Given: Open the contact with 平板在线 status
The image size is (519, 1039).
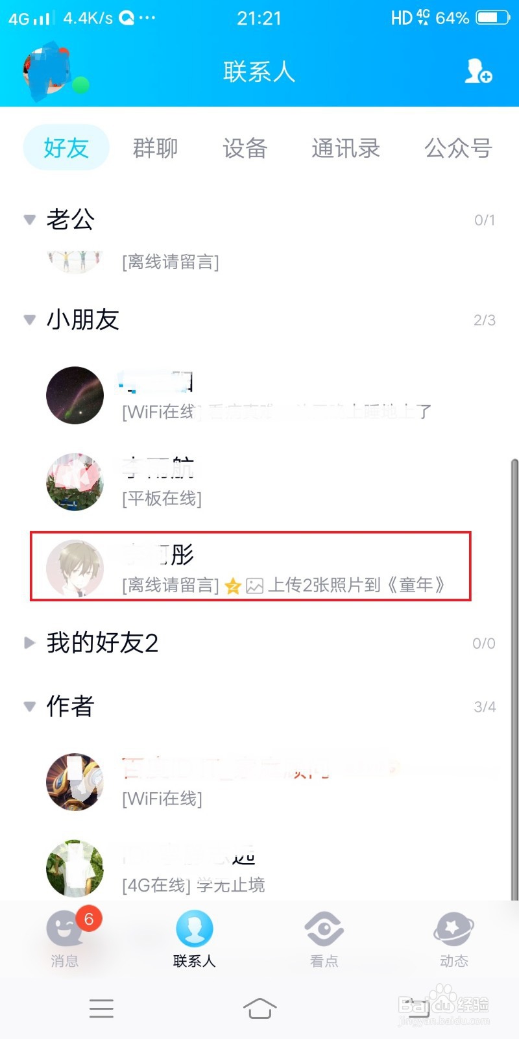Looking at the screenshot, I should pos(259,482).
